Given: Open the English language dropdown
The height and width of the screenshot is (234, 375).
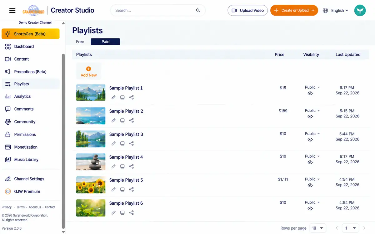Looking at the screenshot, I should [x=339, y=10].
